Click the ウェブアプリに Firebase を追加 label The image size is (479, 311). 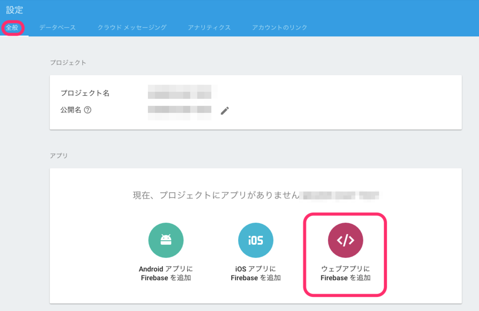click(346, 273)
